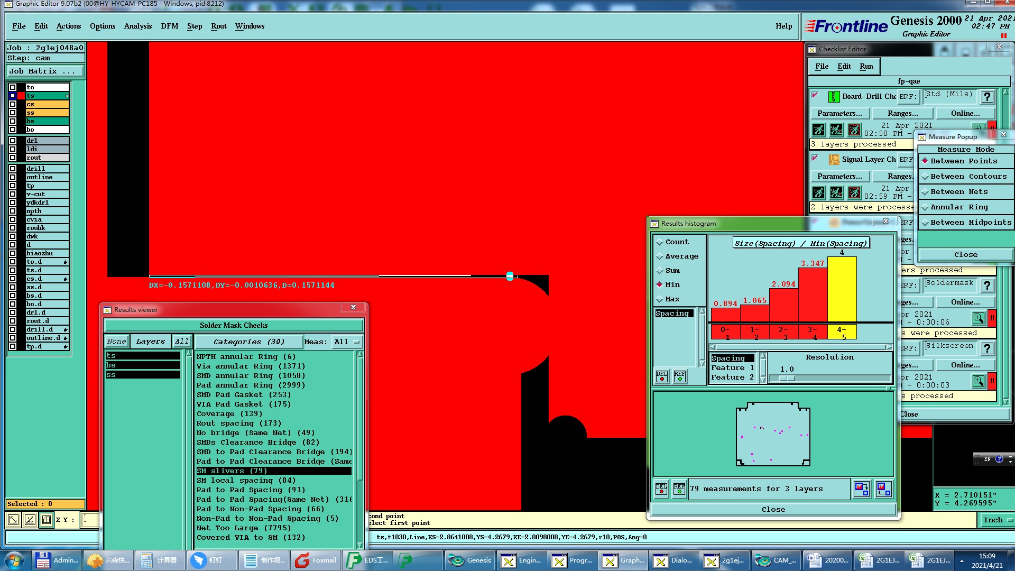Click the grid icon in bottom-left toolbar
Viewport: 1015px width, 571px height.
[47, 520]
